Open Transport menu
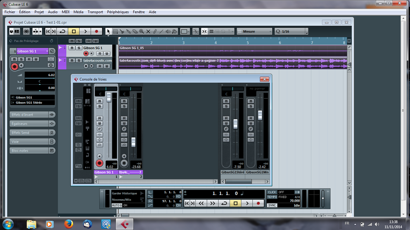The width and height of the screenshot is (410, 230). click(x=95, y=12)
